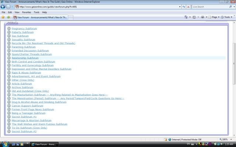Image resolution: width=236 pixels, height=147 pixels.
Task: Open the Favorites menu
Action: point(27,12)
